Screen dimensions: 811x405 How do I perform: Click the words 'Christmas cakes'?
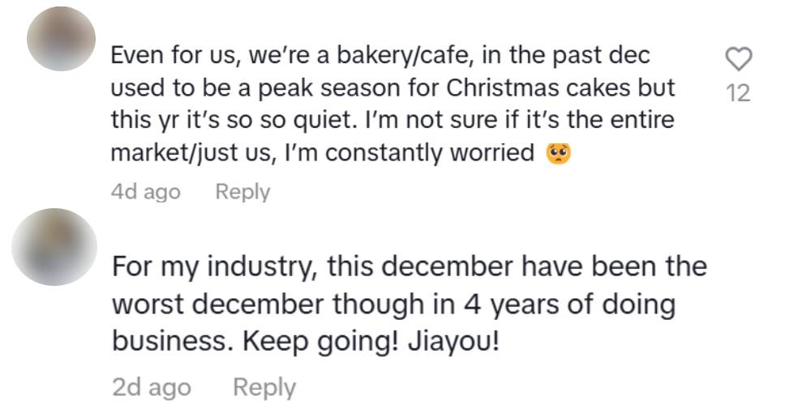tap(532, 87)
